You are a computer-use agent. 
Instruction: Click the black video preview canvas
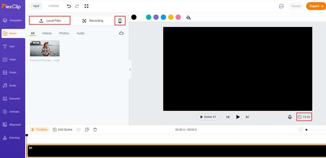pos(238,69)
